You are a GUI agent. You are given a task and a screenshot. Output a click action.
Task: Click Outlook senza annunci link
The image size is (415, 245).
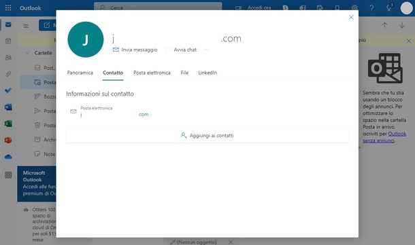click(384, 137)
